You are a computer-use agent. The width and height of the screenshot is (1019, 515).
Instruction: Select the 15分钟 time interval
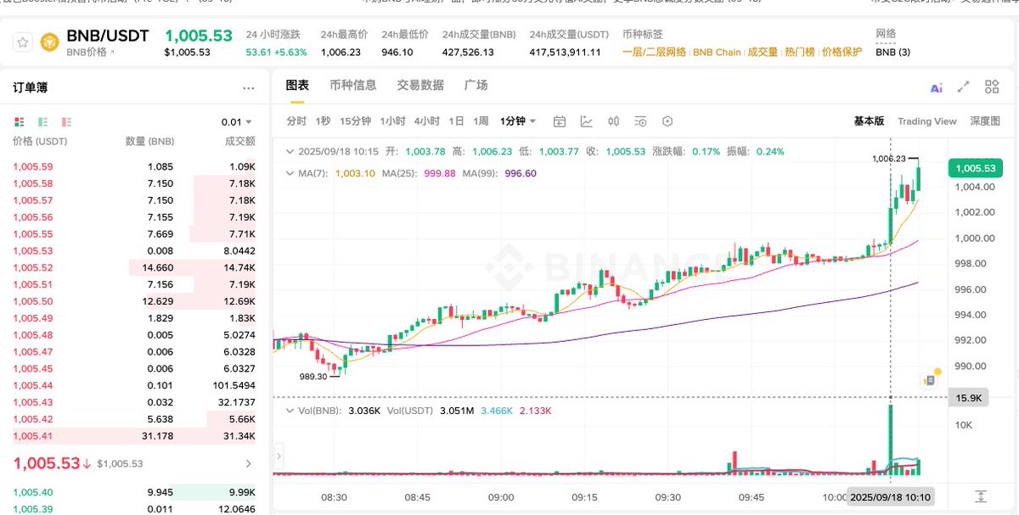pyautogui.click(x=355, y=121)
